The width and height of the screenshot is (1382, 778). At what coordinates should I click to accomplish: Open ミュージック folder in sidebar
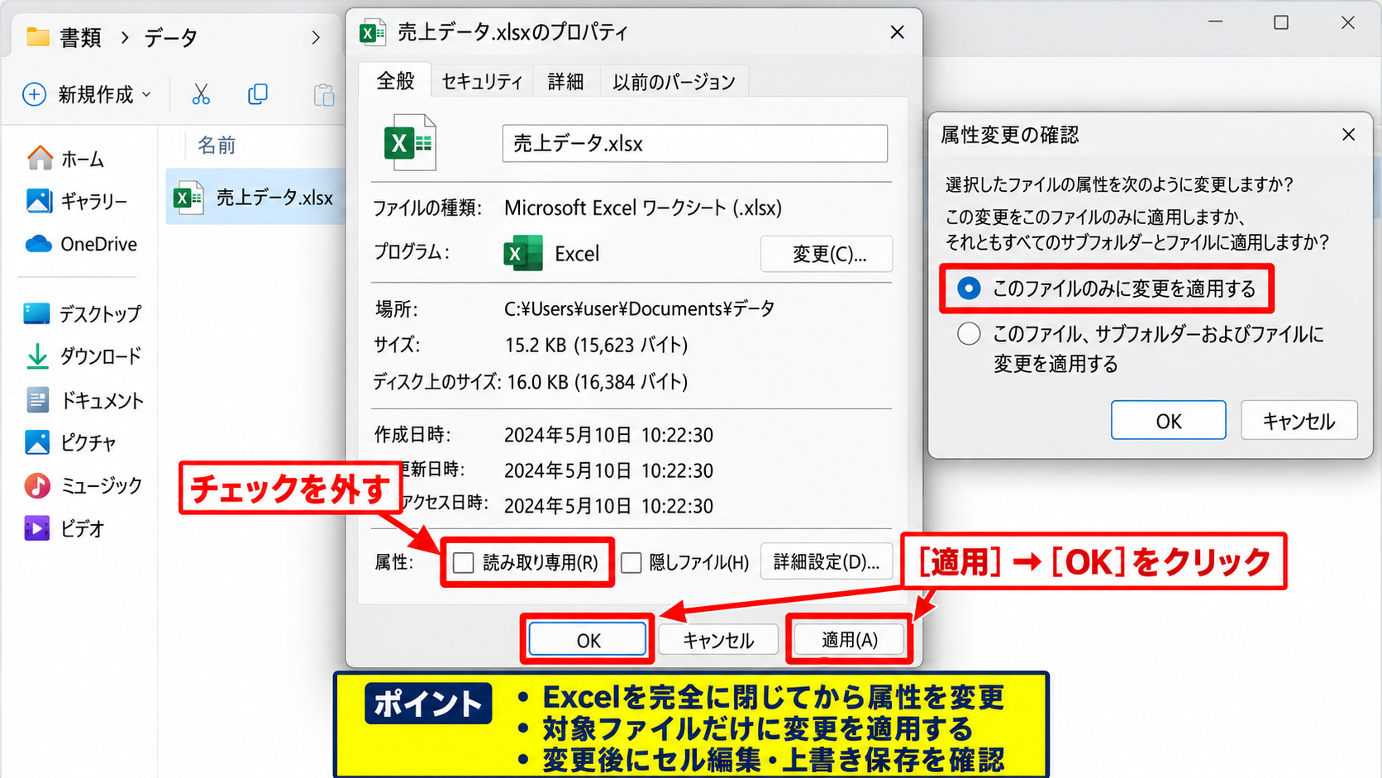(x=83, y=485)
